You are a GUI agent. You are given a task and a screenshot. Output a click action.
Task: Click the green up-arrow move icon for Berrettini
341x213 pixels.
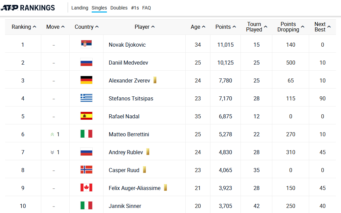tap(52, 135)
